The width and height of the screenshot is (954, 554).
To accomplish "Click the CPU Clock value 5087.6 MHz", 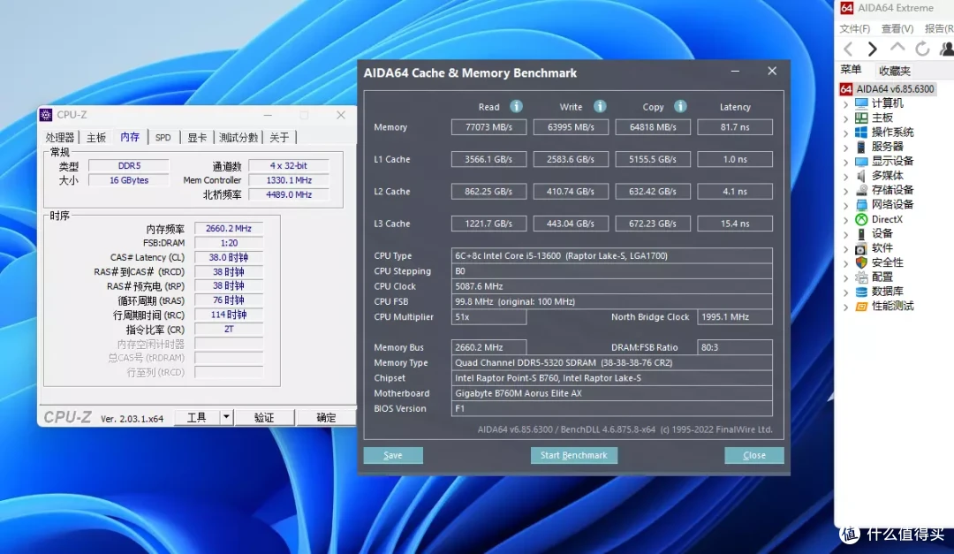I will [x=611, y=286].
